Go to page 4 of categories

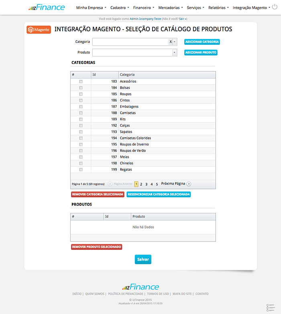click(151, 184)
